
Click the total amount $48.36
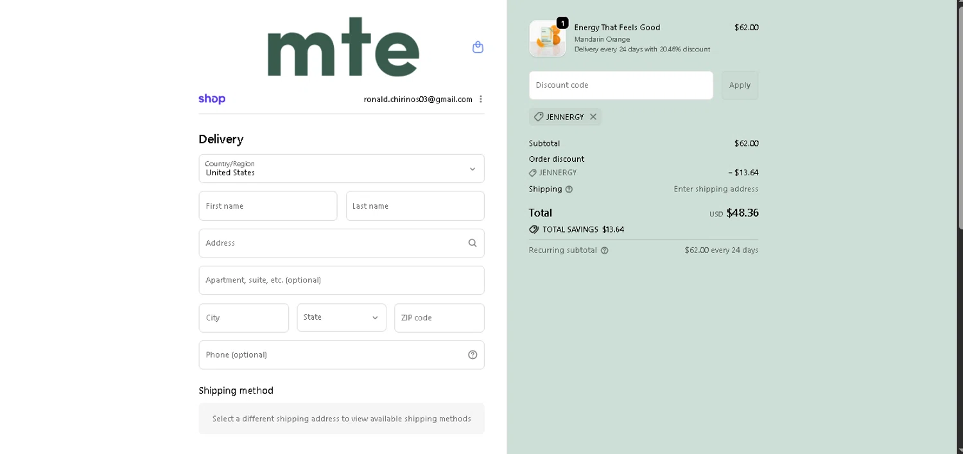pos(742,213)
